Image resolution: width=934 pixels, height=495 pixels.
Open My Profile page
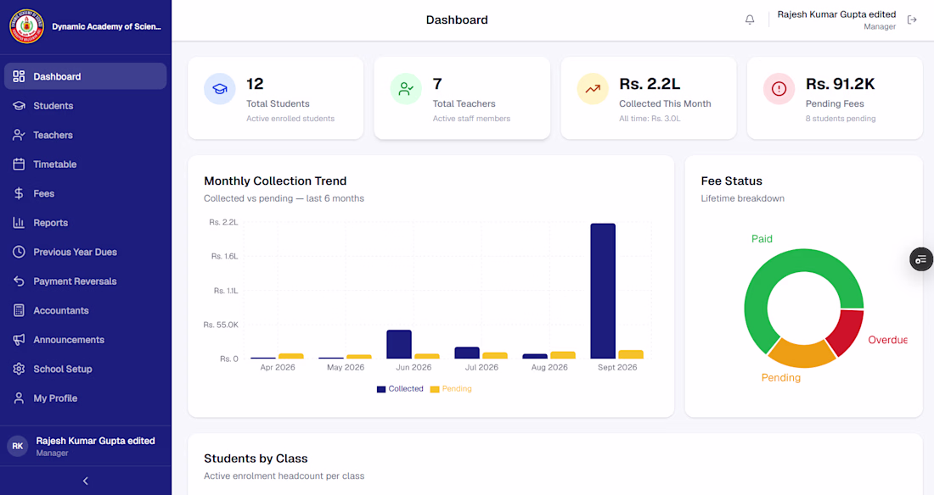(85, 398)
